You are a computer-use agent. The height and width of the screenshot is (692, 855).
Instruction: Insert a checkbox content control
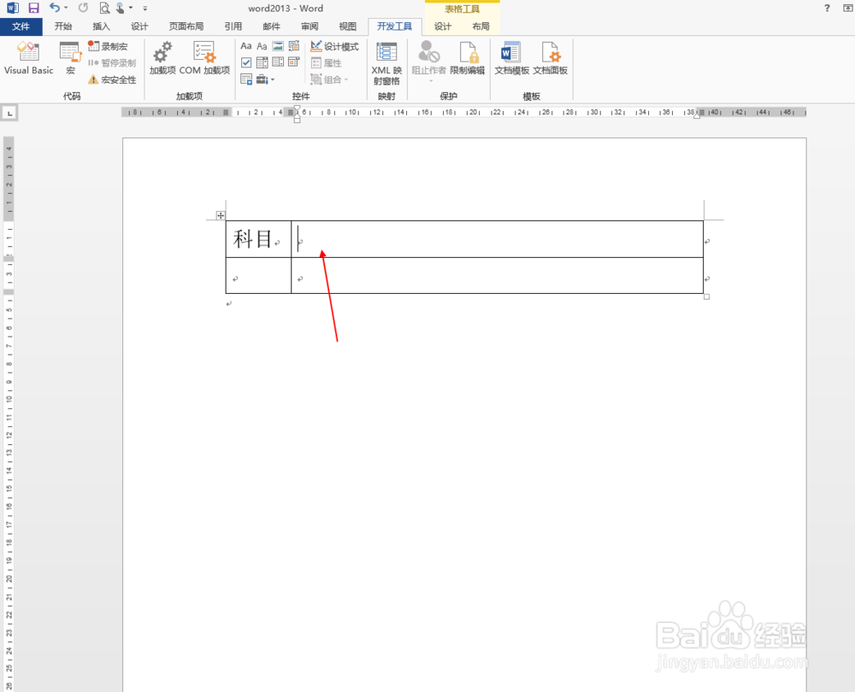(x=246, y=62)
